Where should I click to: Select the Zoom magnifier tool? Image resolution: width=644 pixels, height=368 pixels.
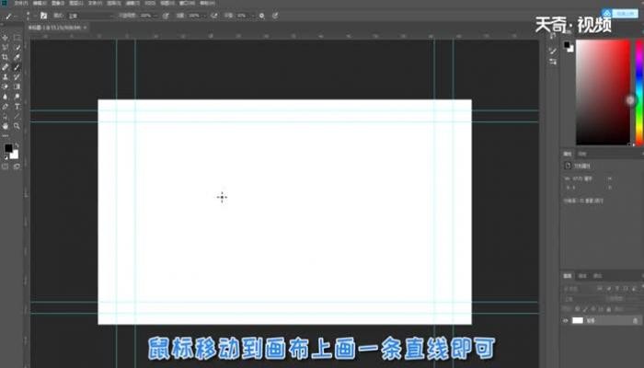tap(17, 126)
